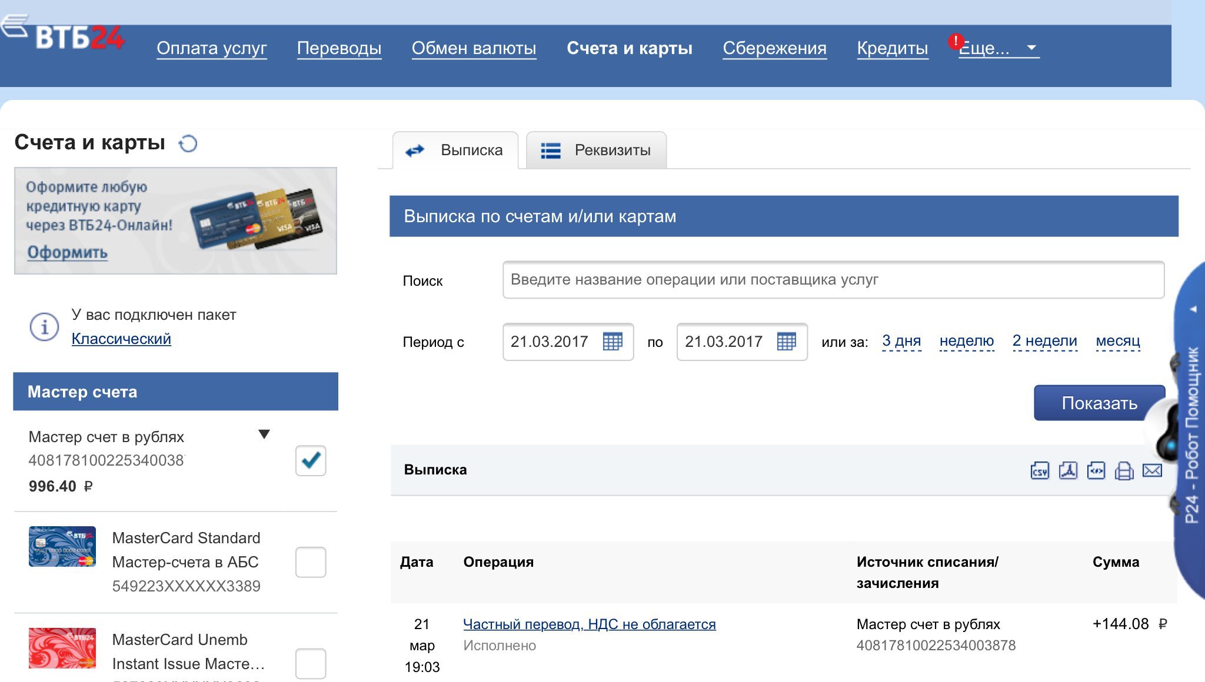
Task: Click the Операция column header
Action: (498, 562)
